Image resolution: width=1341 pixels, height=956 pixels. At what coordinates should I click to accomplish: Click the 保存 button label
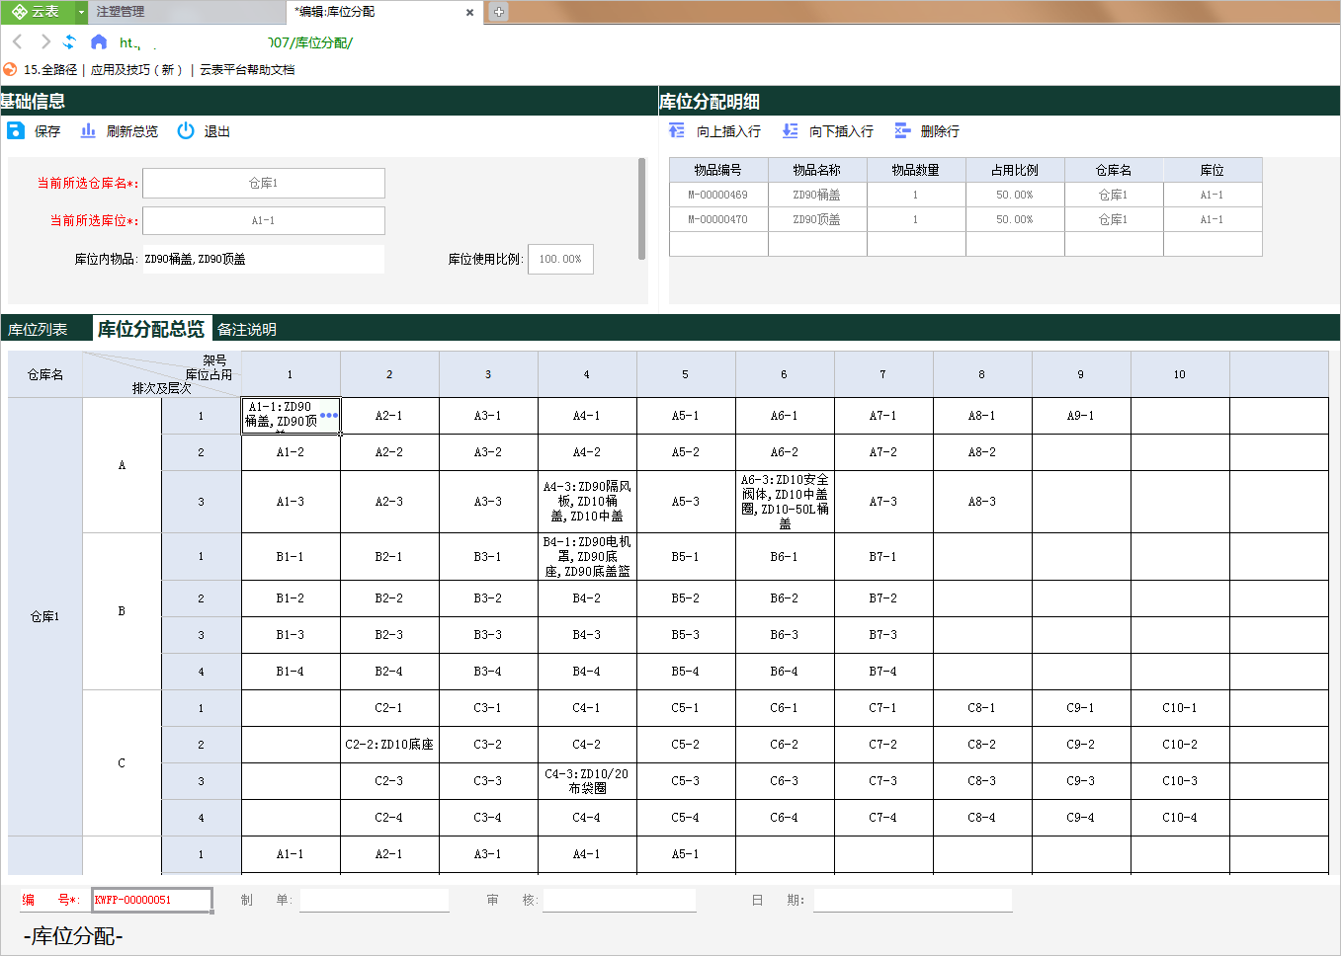coord(47,131)
